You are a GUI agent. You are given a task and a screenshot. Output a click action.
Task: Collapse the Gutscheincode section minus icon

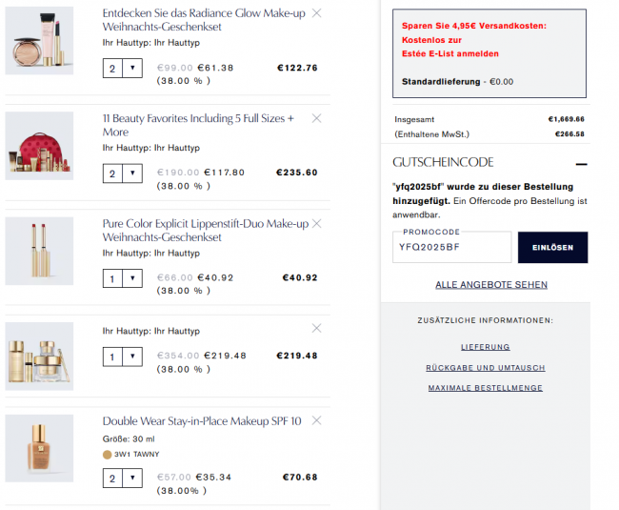tap(581, 164)
